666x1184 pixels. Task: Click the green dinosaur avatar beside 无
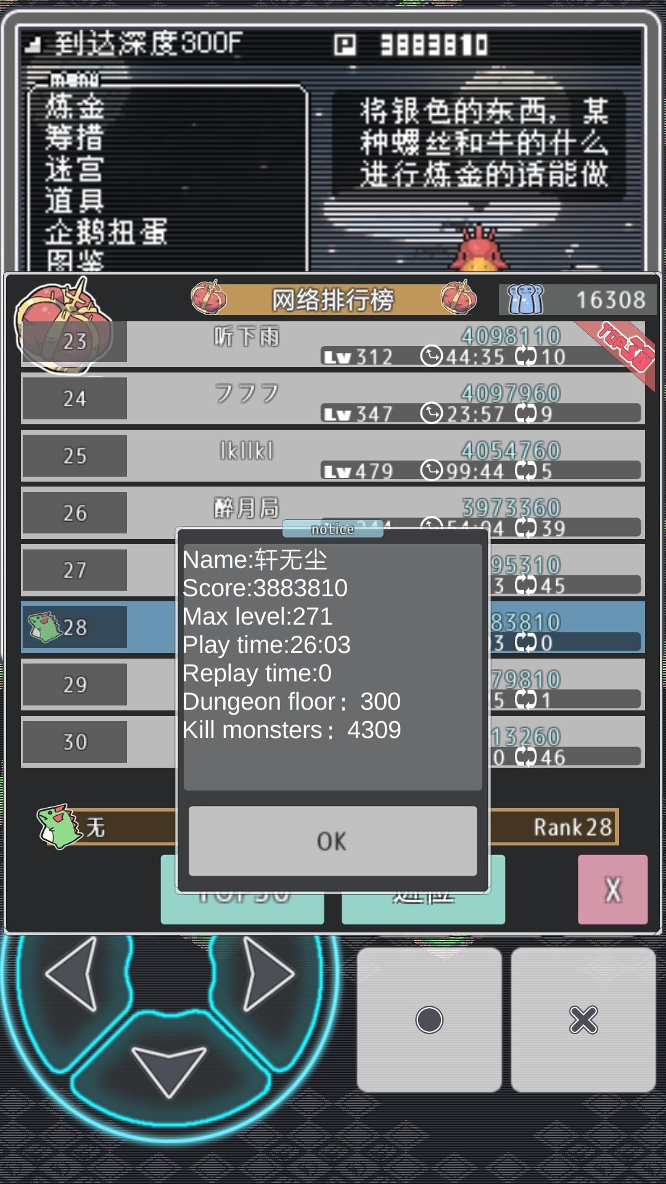59,826
